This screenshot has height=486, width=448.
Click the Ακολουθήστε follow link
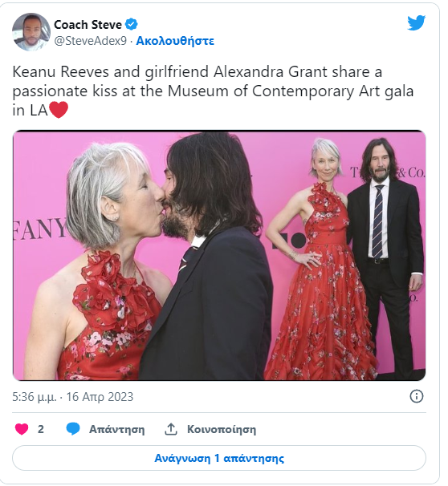175,41
